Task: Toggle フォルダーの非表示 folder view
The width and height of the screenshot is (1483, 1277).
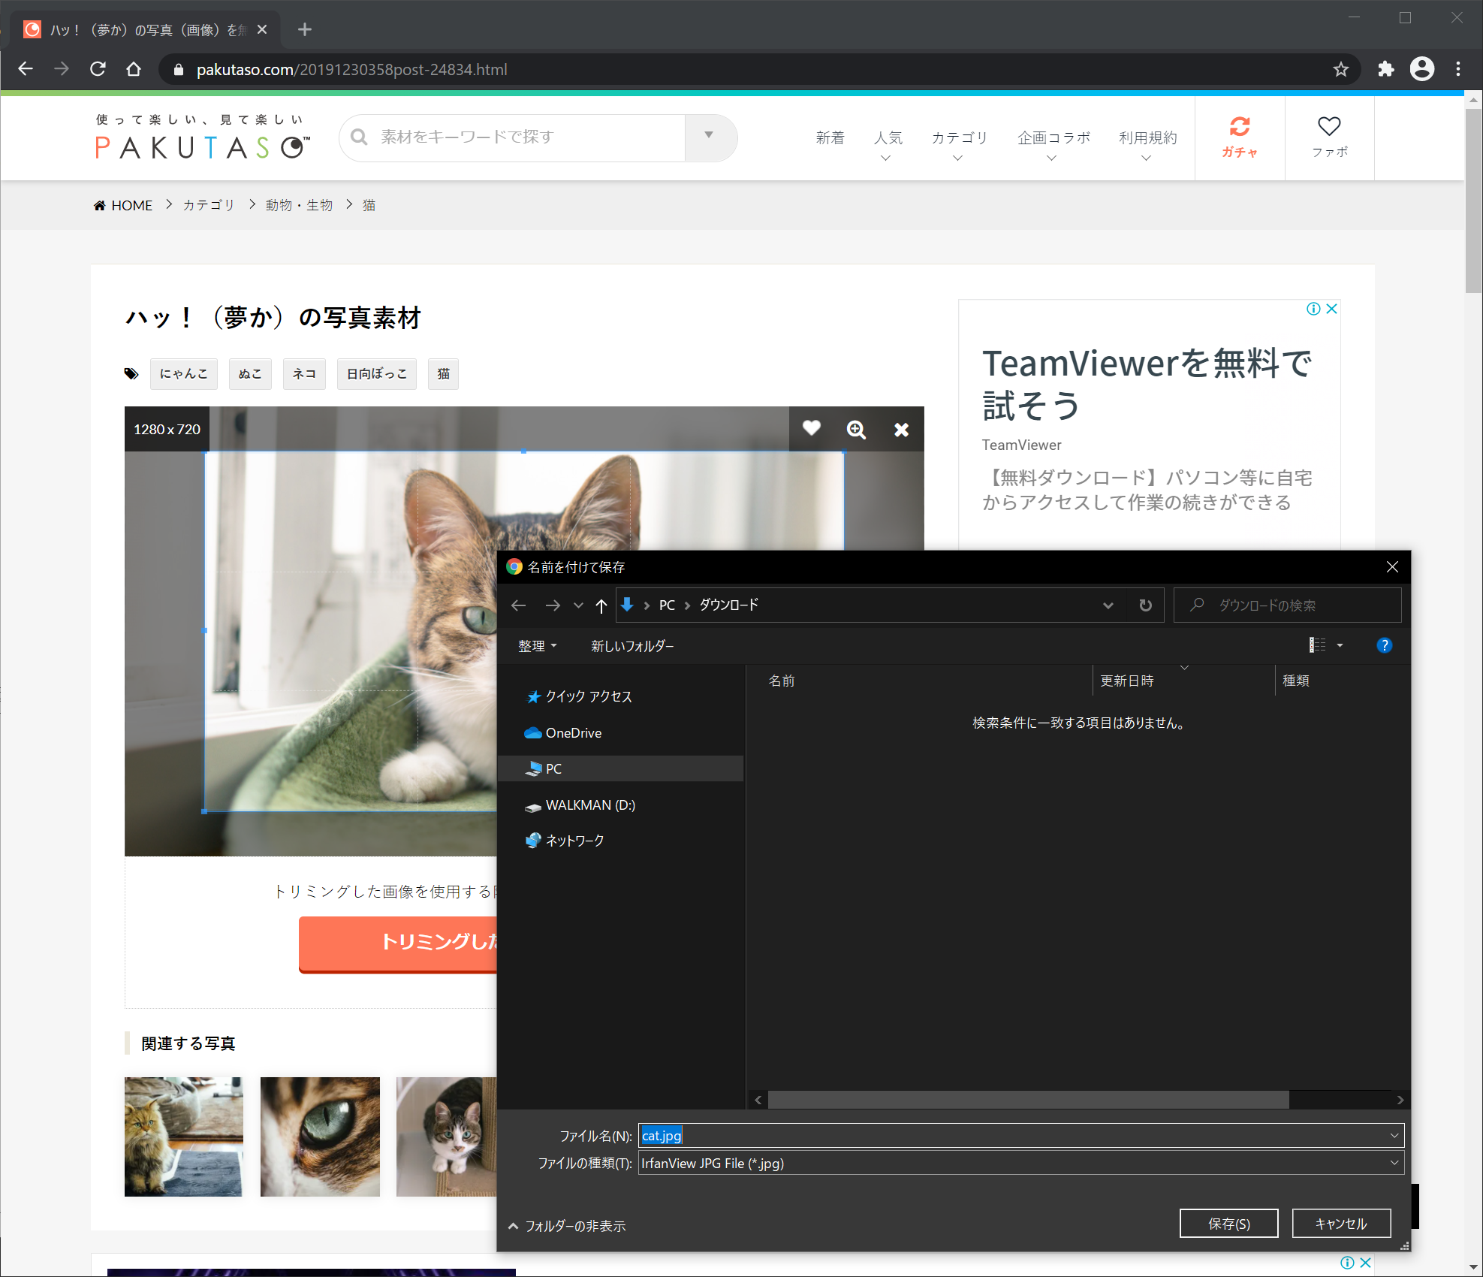Action: (x=567, y=1226)
